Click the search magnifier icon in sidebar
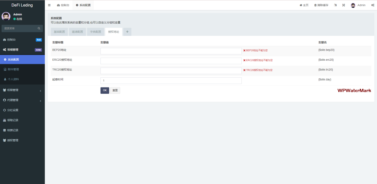This screenshot has width=377, height=184. point(39,28)
